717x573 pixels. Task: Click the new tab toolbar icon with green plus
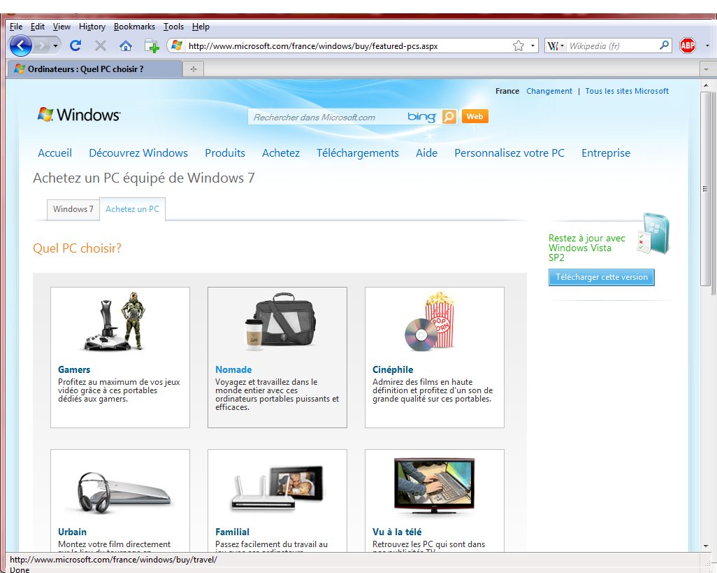(152, 45)
